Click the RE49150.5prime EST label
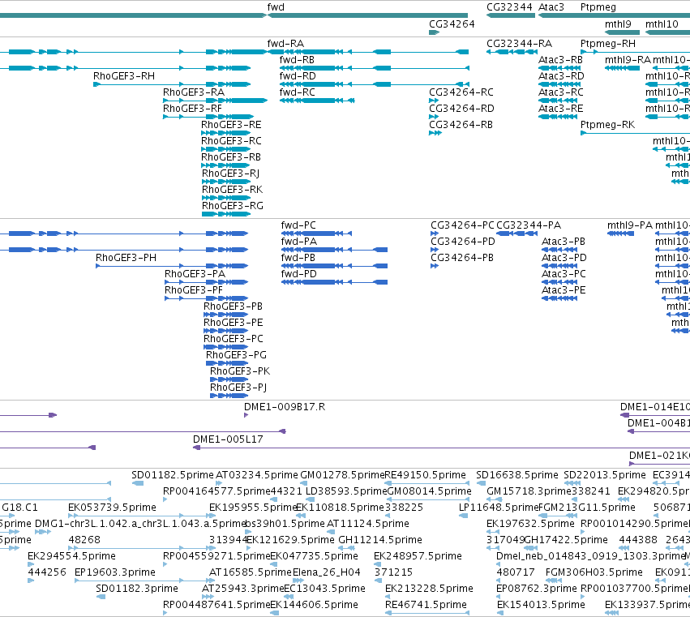 pos(425,476)
